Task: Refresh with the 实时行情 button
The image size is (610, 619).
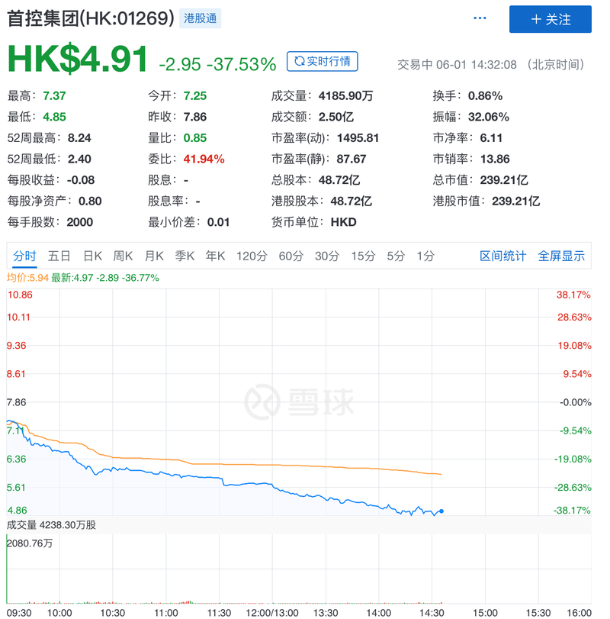Action: [322, 61]
